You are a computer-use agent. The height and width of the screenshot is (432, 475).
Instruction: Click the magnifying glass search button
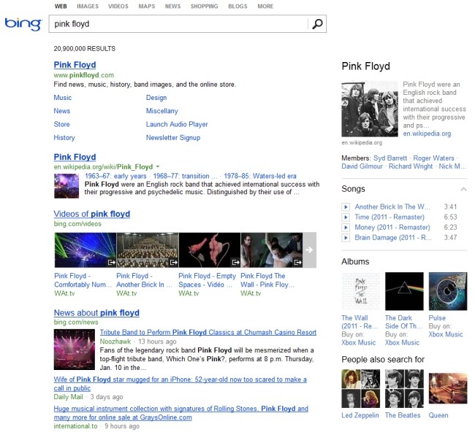tap(316, 24)
